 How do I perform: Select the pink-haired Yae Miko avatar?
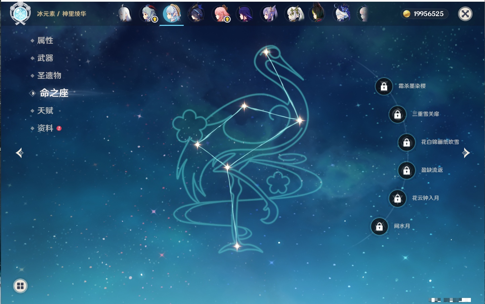(221, 14)
